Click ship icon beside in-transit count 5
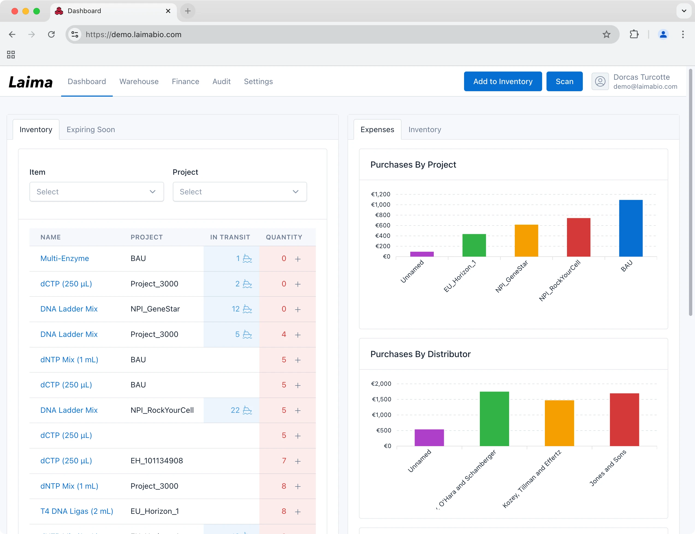Image resolution: width=695 pixels, height=534 pixels. pyautogui.click(x=247, y=334)
